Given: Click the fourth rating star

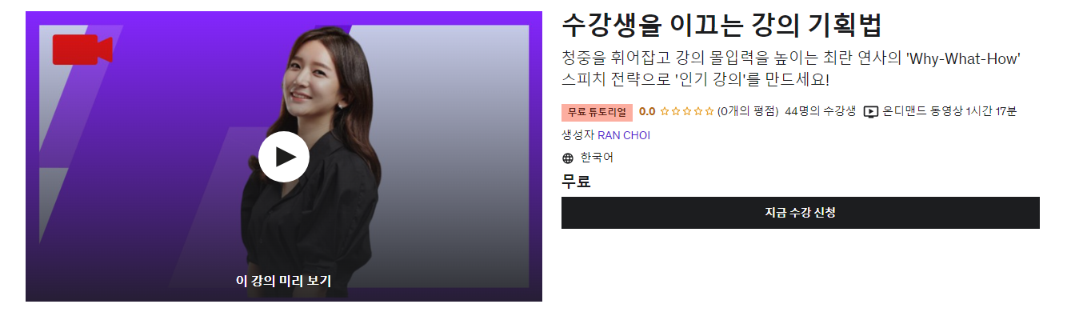Looking at the screenshot, I should coord(698,111).
